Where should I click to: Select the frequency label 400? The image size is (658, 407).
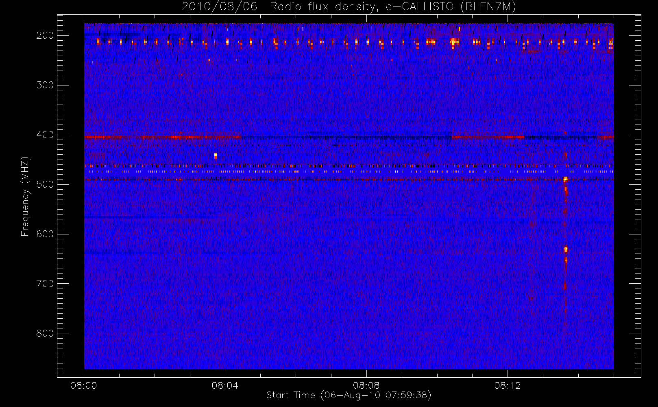[x=45, y=135]
